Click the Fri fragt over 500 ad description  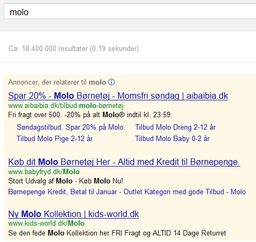point(90,115)
